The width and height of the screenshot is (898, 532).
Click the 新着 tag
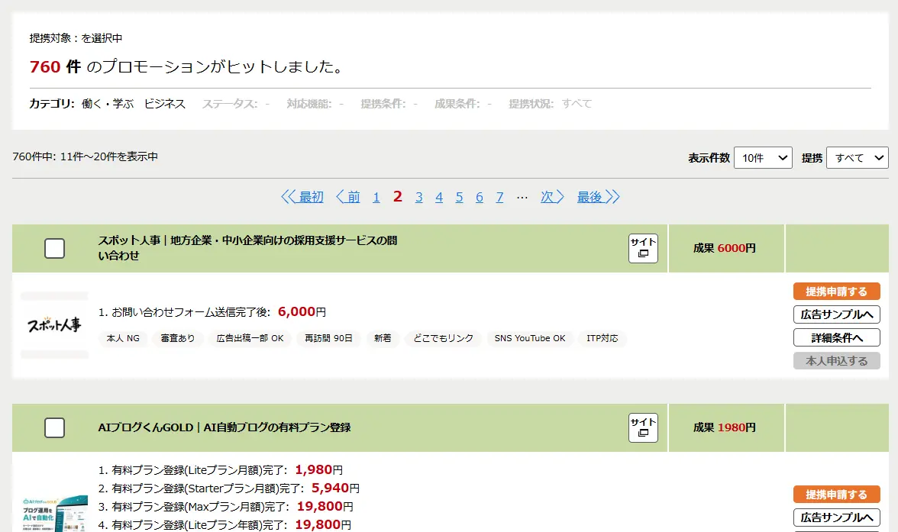(x=383, y=338)
